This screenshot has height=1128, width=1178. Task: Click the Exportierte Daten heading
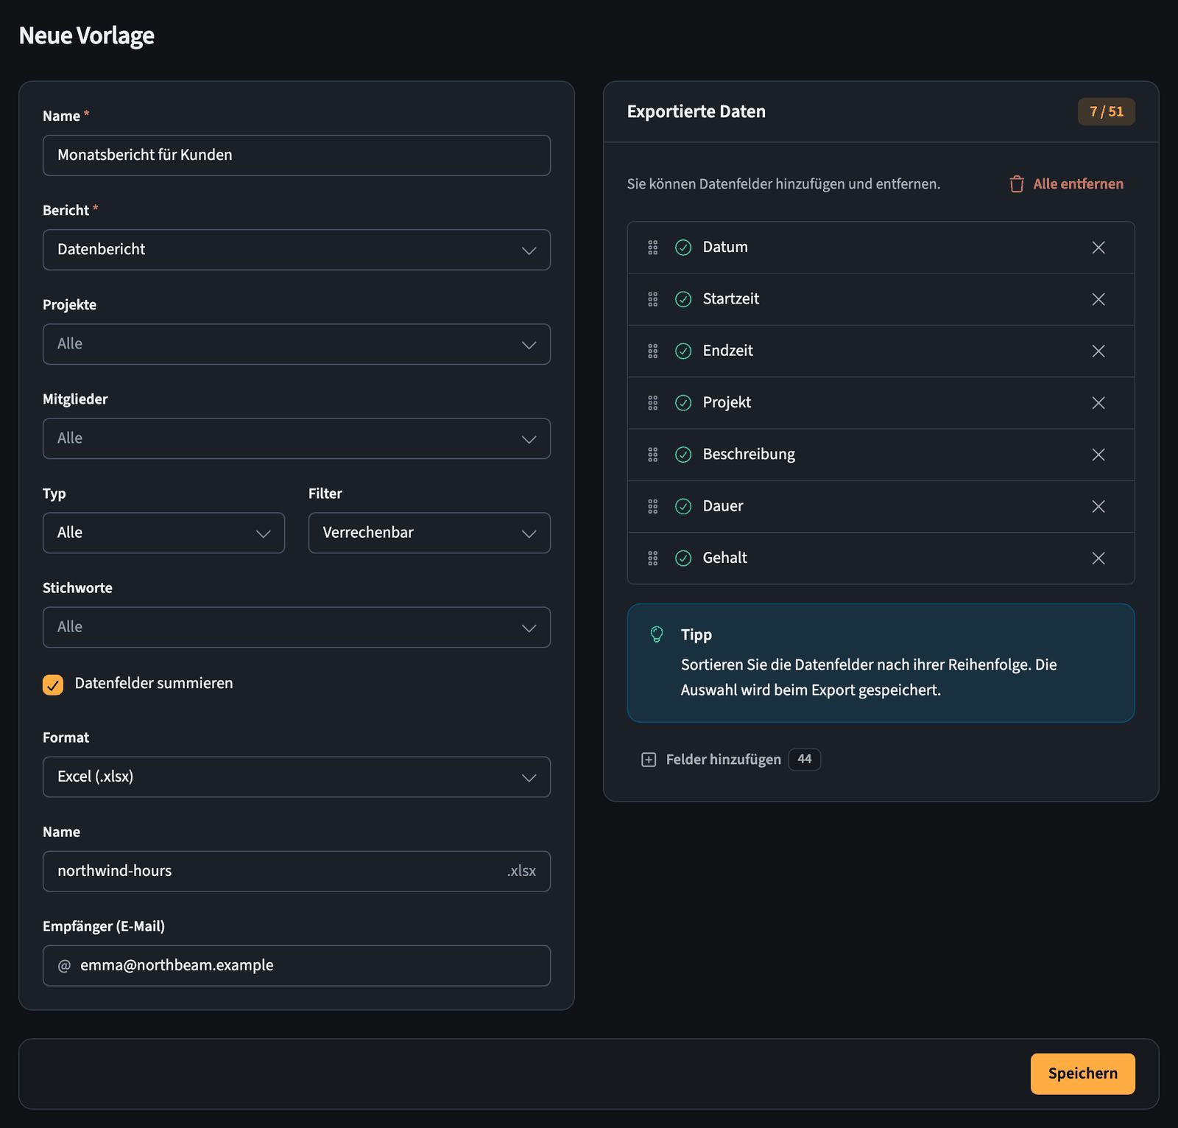pos(696,111)
